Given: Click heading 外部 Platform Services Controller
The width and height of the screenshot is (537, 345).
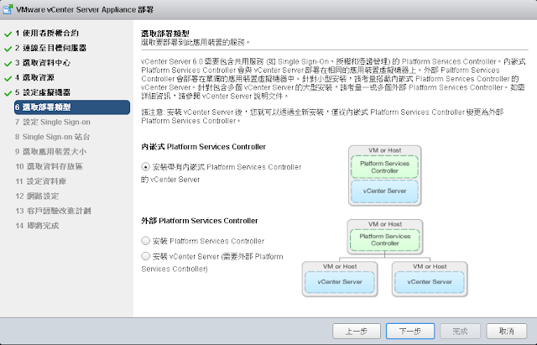Looking at the screenshot, I should tap(200, 221).
